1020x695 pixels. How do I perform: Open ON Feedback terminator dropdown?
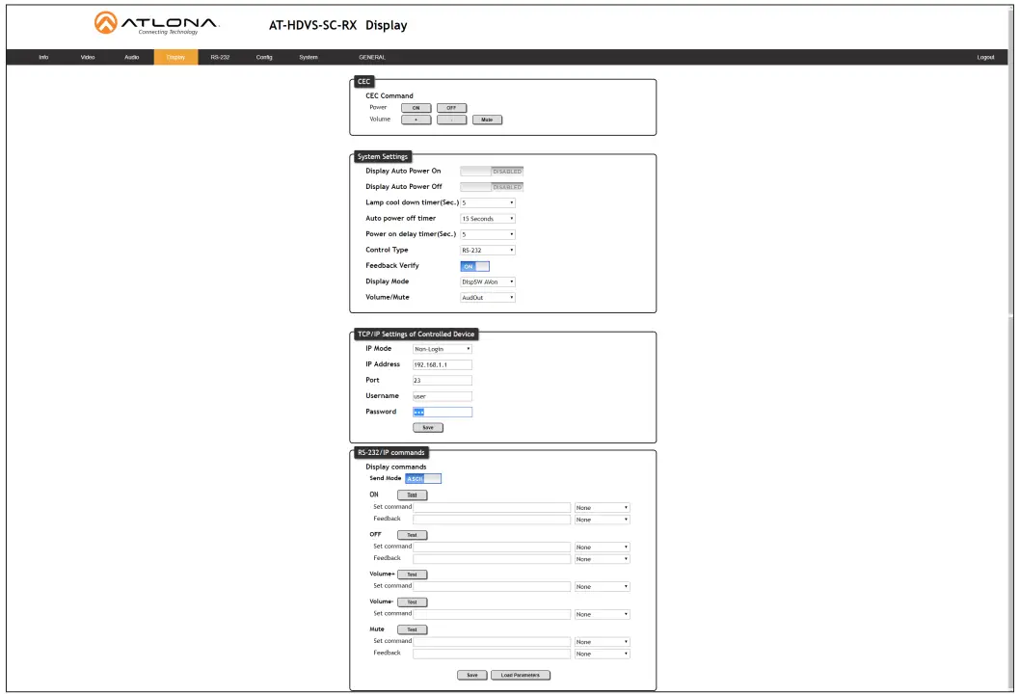coord(603,520)
